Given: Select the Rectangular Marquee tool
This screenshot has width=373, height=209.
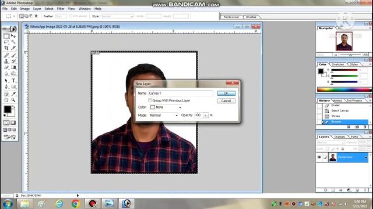Looking at the screenshot, I should (6, 36).
